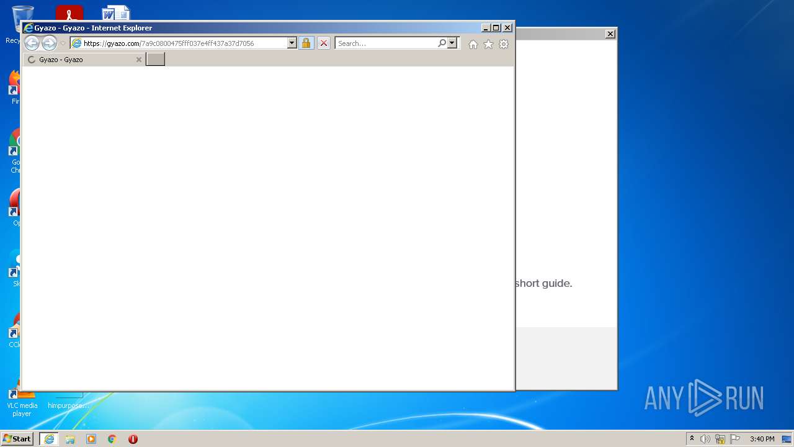Image resolution: width=794 pixels, height=447 pixels.
Task: Open Google Chrome from the taskbar
Action: pyautogui.click(x=112, y=439)
